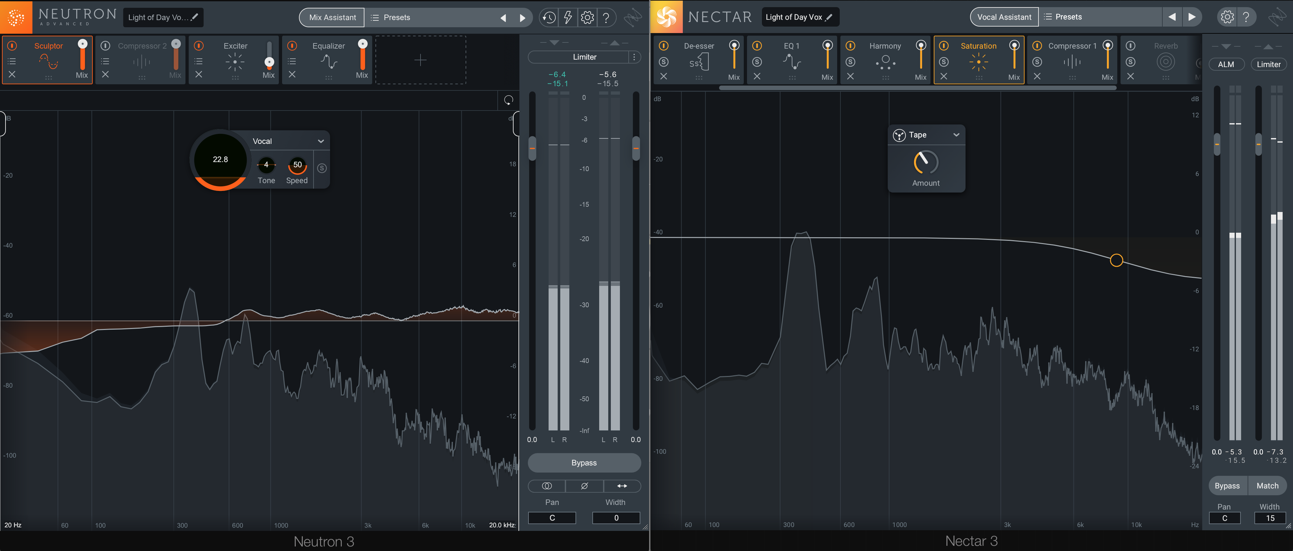Collapse Nectar input meter arrow
Screen dimensions: 1293x551
pyautogui.click(x=1226, y=46)
